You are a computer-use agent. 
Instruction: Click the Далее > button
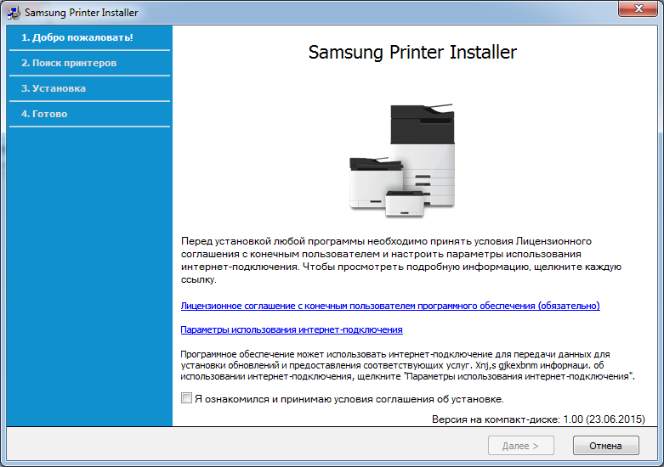click(x=521, y=446)
